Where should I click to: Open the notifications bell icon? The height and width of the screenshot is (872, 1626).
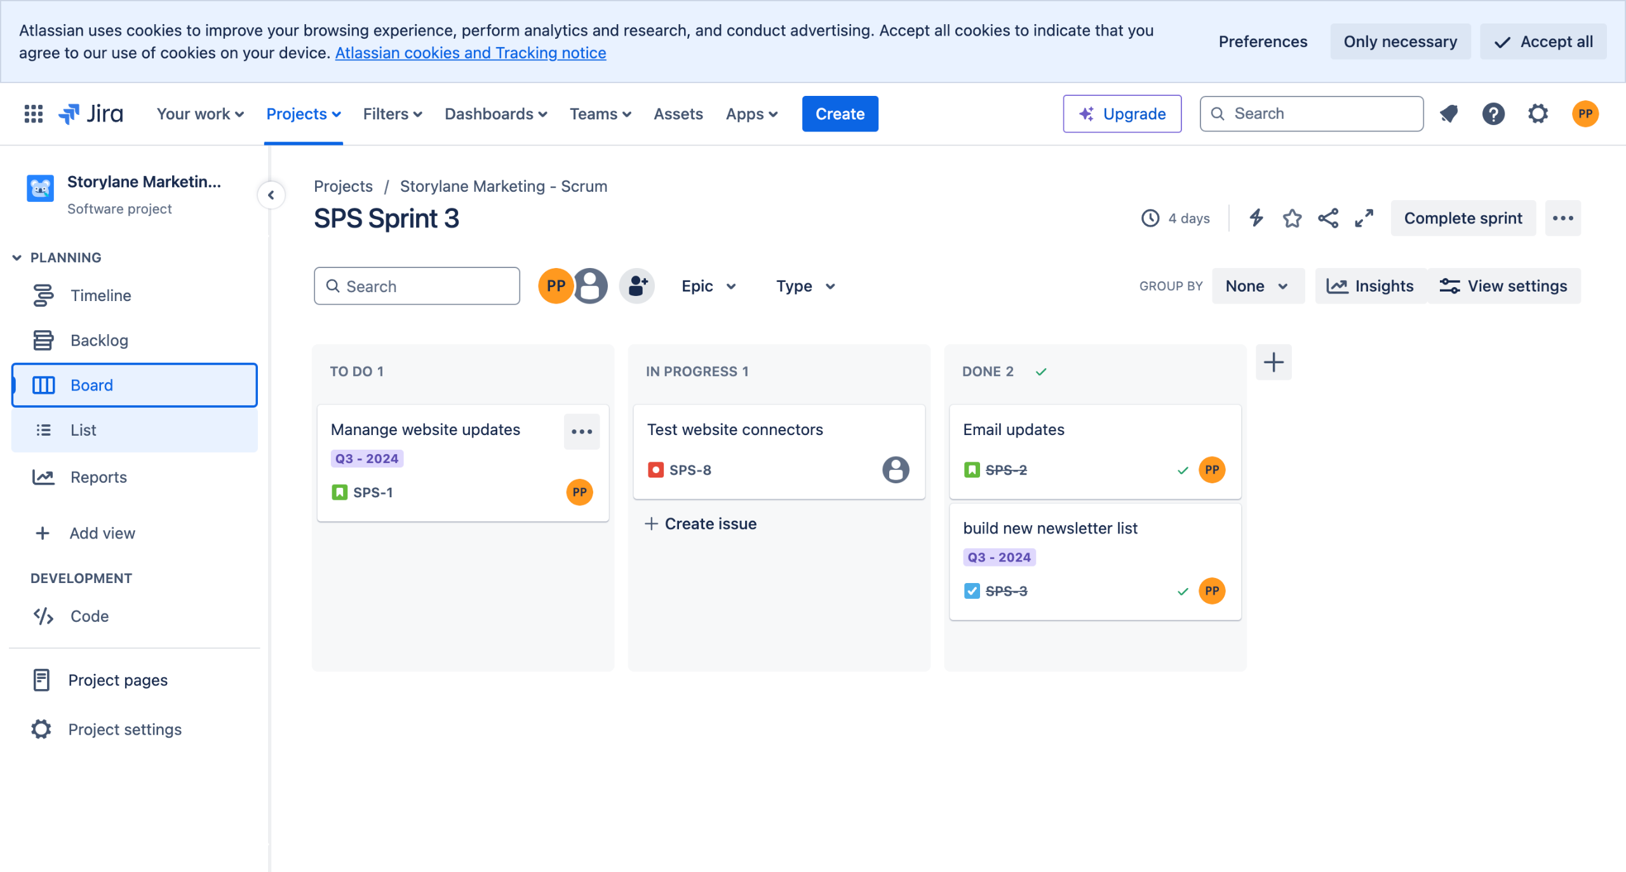[x=1449, y=114]
